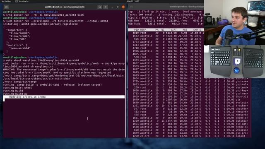Open search in the left terminal header

(100, 7)
